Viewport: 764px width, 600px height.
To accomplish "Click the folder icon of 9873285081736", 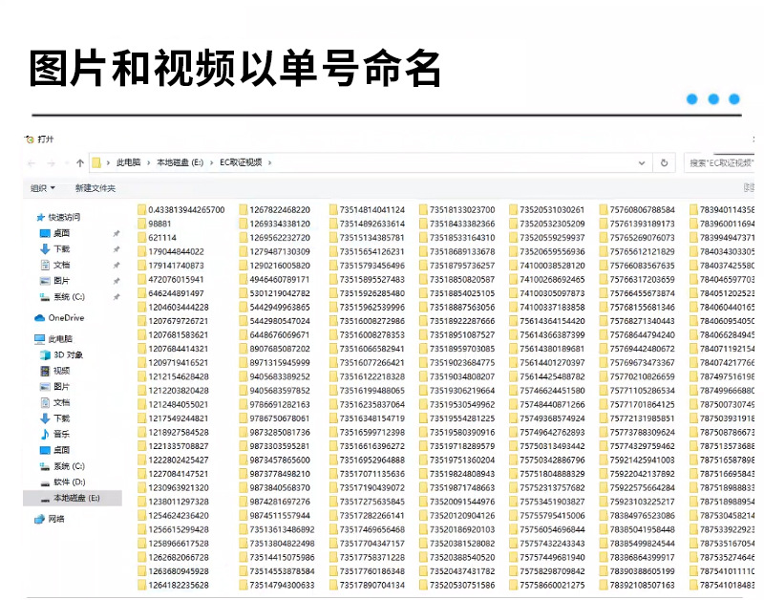I will 244,432.
